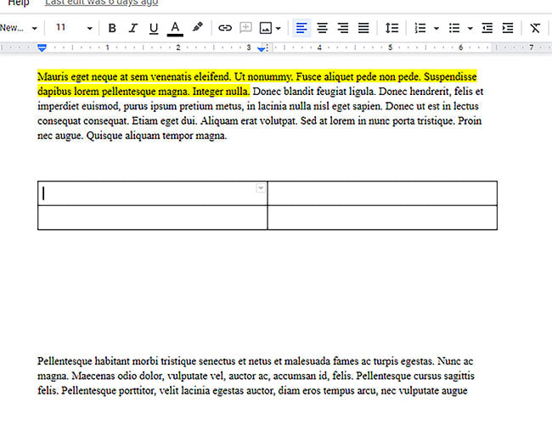Open the Help menu

(x=19, y=3)
